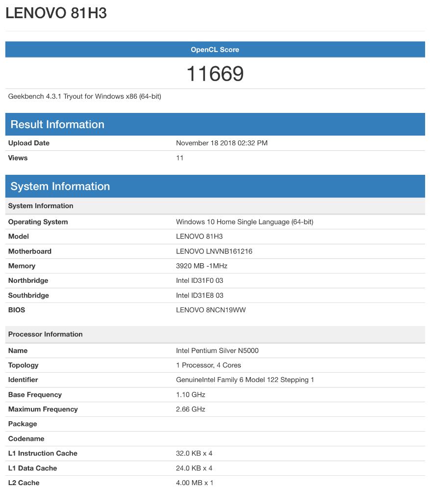Screen dimensions: 430x491
Task: Click the Motherboard value LENOVO LNVNB161216
Action: click(214, 251)
